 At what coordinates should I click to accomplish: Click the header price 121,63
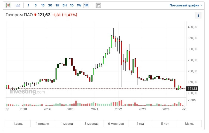pos(44,15)
